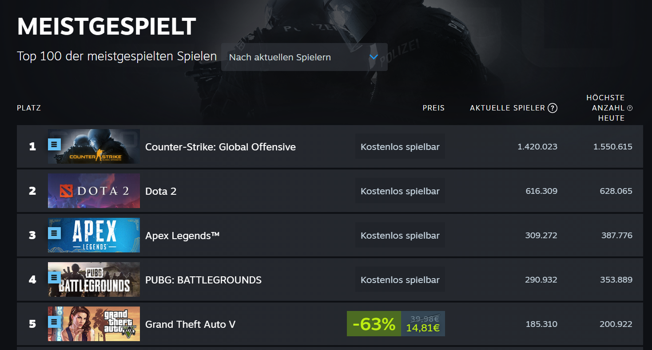Screen dimensions: 652x350
Task: Click Dota 2's 'Kostenlos spielbar' button
Action: point(400,191)
